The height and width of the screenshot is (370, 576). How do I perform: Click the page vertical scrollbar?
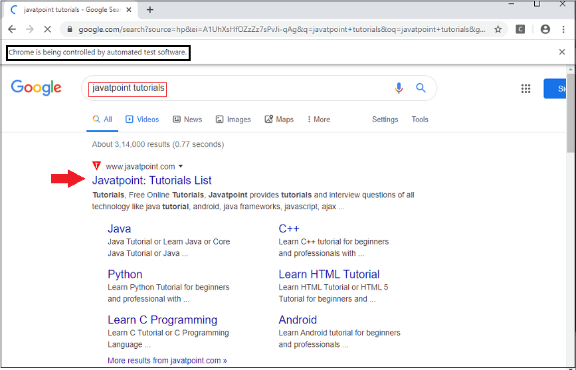[571, 199]
